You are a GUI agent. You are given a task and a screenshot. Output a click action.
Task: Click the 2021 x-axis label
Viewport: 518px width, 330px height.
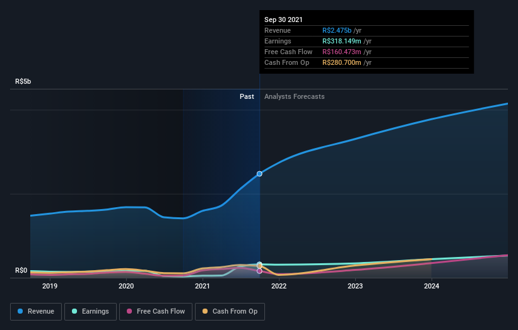[203, 286]
